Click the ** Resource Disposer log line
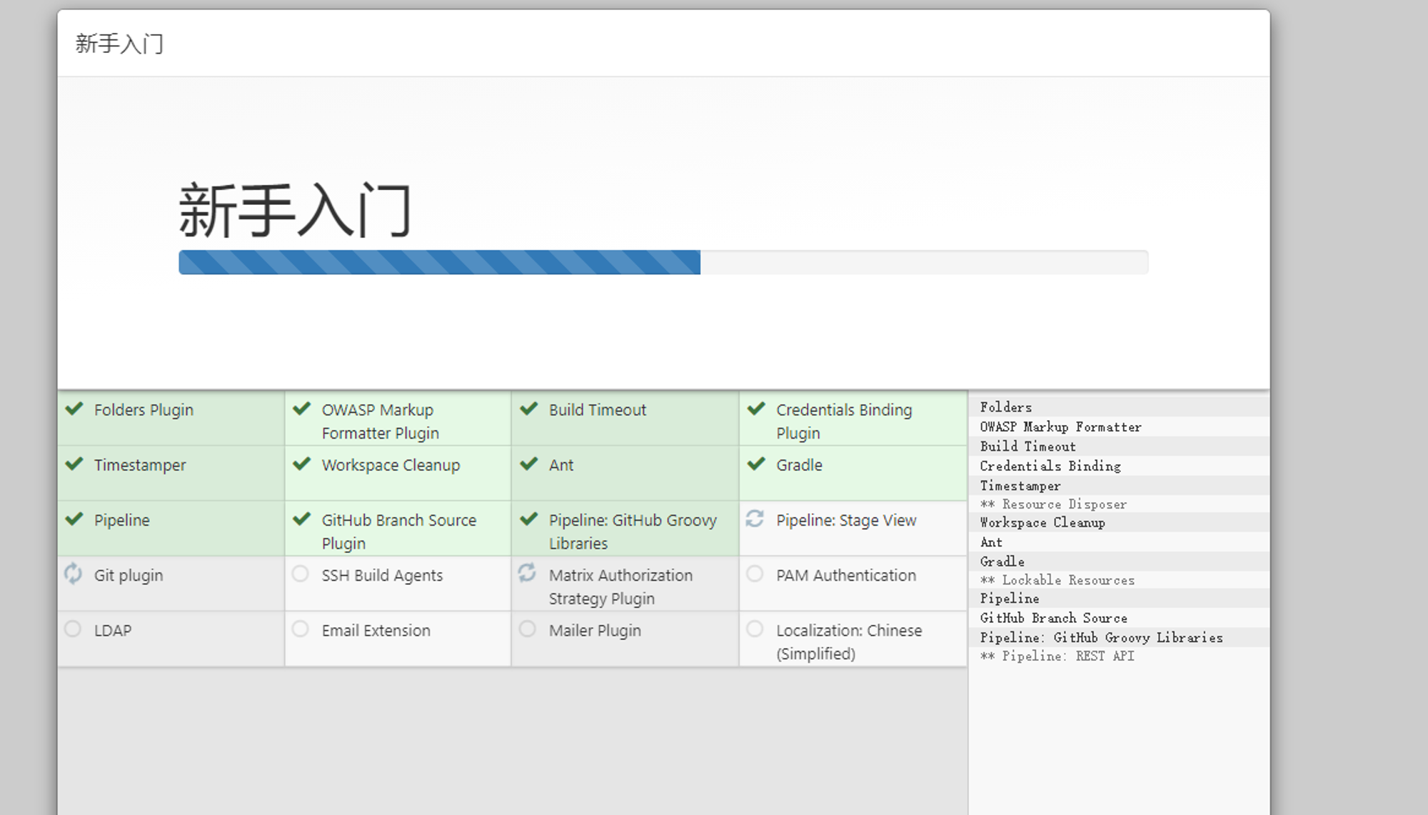Image resolution: width=1428 pixels, height=815 pixels. tap(1053, 504)
